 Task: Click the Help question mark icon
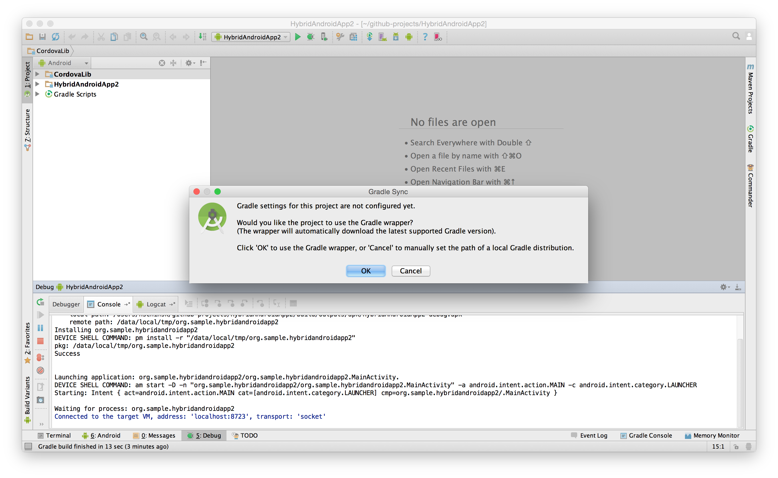pos(425,37)
